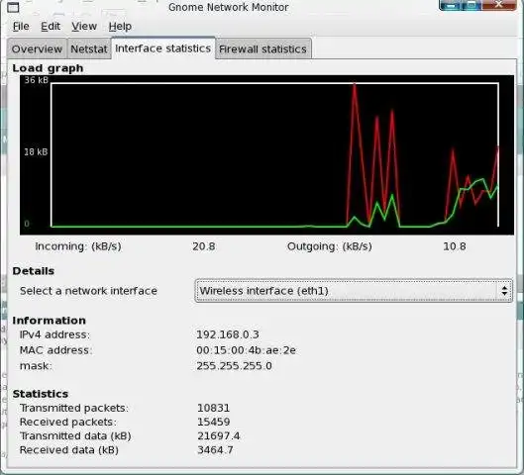Screen dimensions: 524x475
Task: Open the Help menu
Action: click(120, 27)
